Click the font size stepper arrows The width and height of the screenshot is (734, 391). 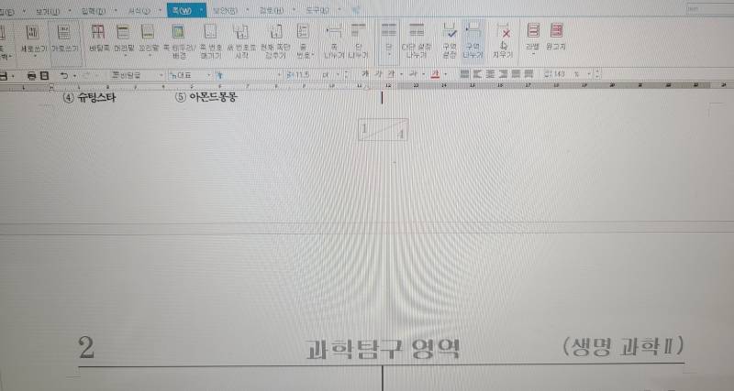(x=347, y=75)
